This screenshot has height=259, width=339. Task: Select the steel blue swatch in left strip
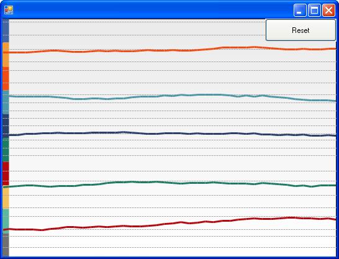[x=6, y=30]
